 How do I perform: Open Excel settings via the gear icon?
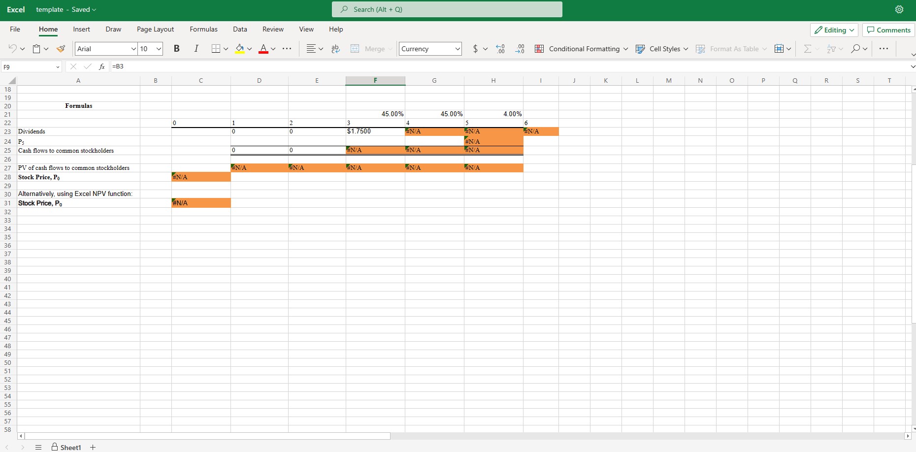pos(900,9)
